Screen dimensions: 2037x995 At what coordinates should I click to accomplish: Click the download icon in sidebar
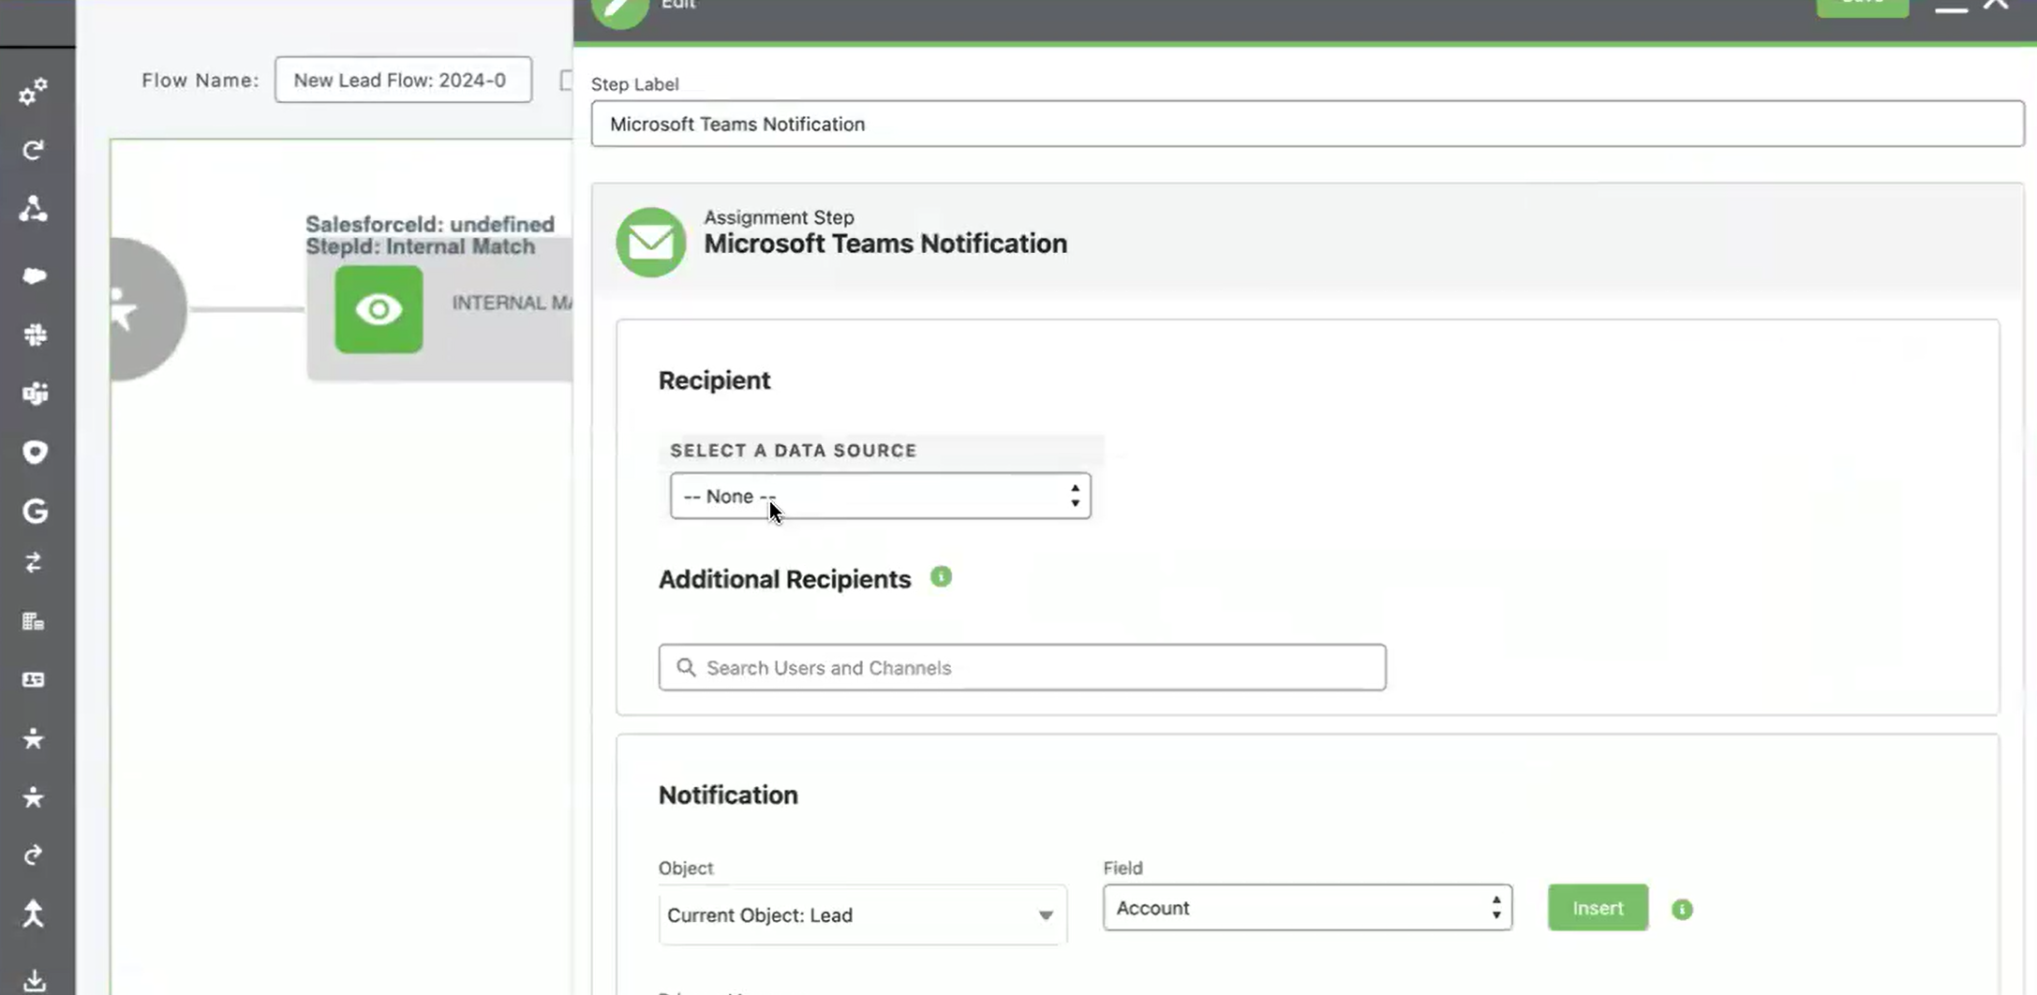point(34,980)
